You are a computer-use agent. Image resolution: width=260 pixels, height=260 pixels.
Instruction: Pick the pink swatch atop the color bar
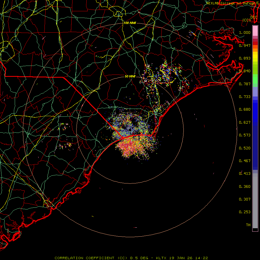[255, 31]
